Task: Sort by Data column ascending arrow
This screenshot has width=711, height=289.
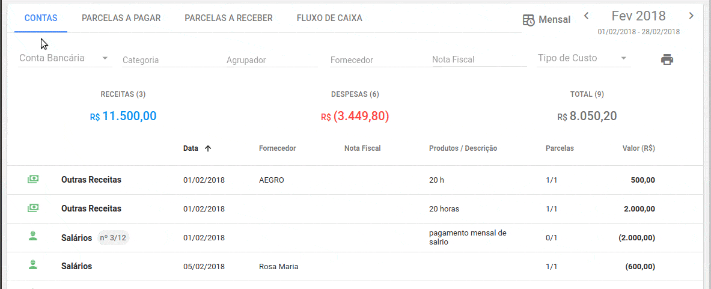Action: tap(208, 148)
